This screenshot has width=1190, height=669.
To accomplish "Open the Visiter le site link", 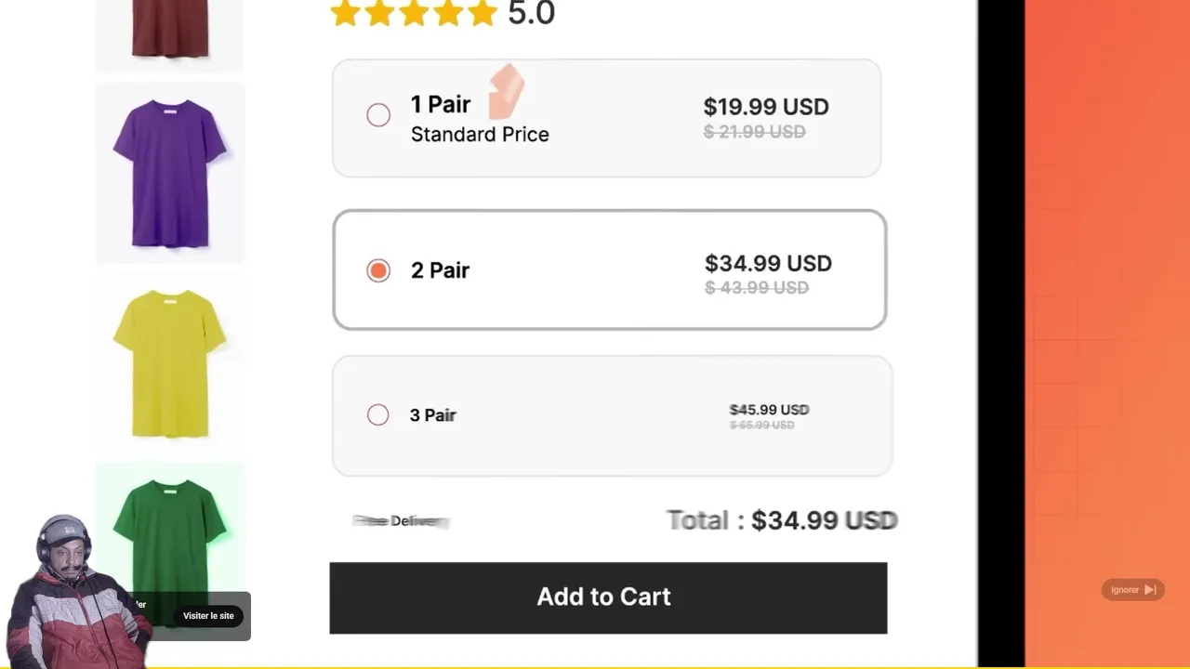I will click(208, 616).
